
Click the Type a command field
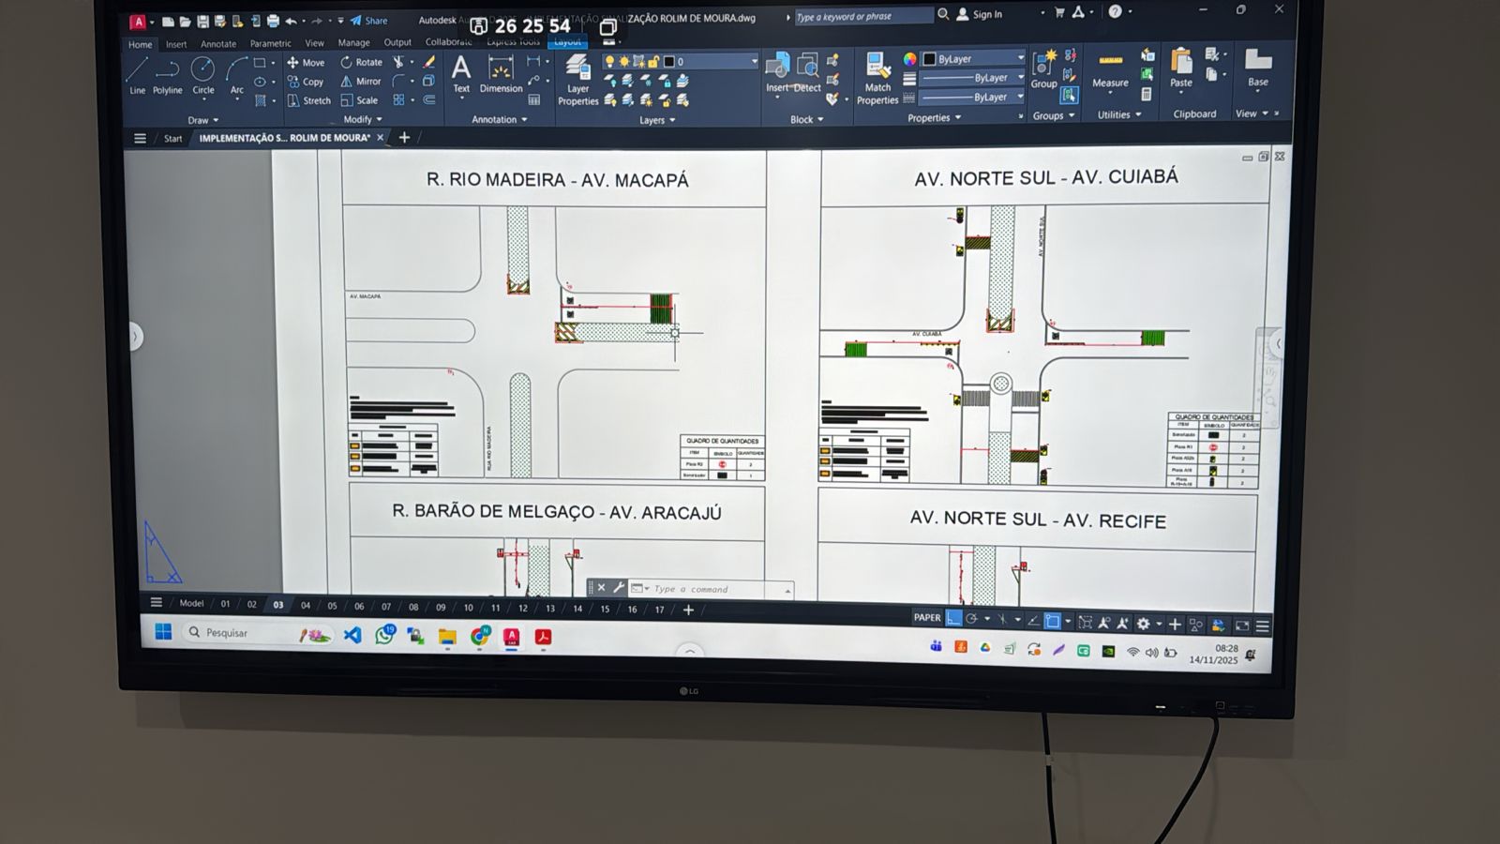point(712,589)
